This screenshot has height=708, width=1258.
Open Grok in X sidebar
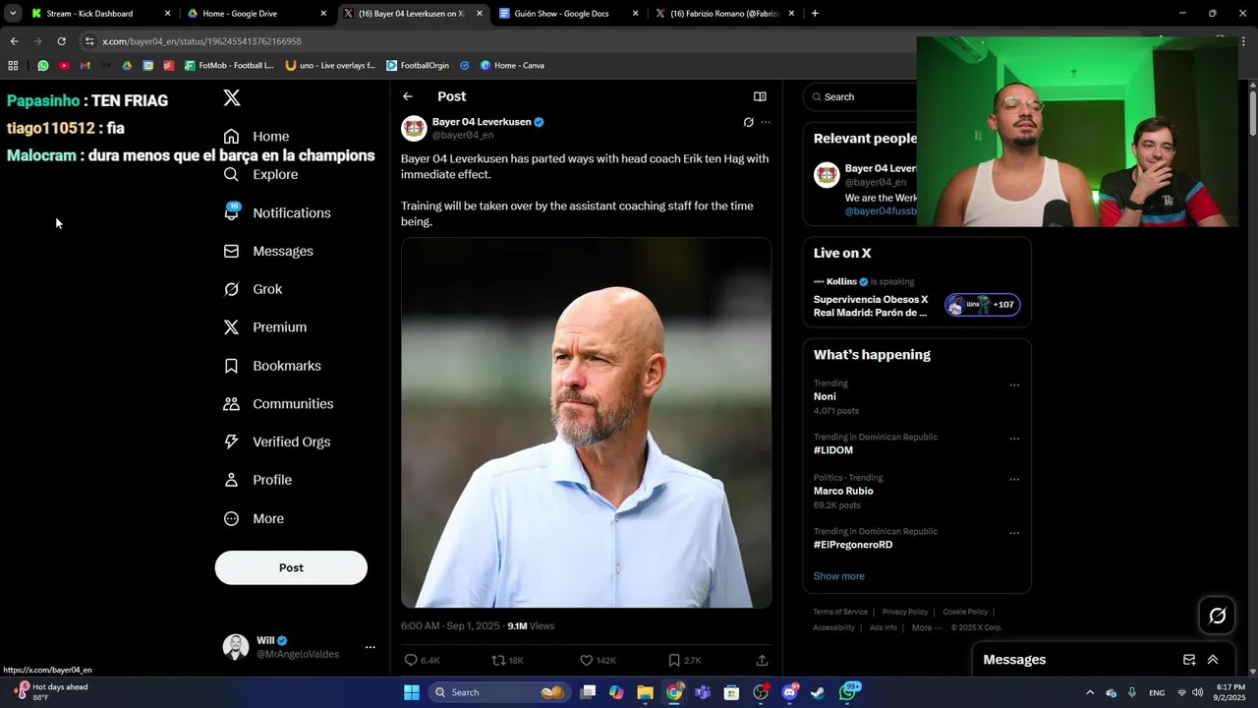coord(253,289)
